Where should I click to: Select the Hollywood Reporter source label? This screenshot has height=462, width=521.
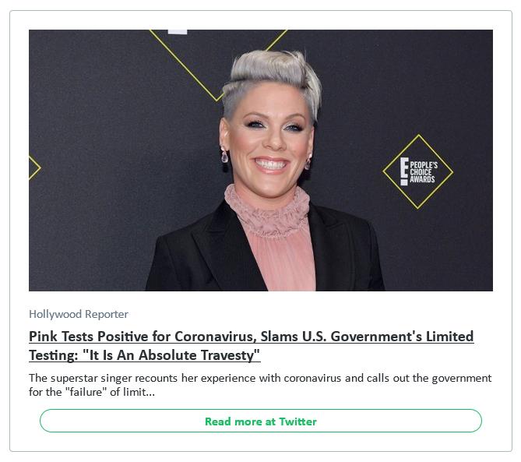(x=79, y=314)
